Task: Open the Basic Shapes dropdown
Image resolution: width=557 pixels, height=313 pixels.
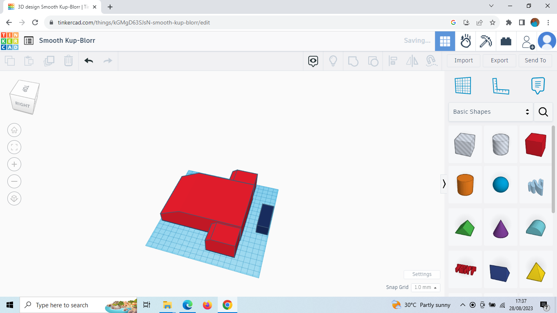Action: point(491,111)
